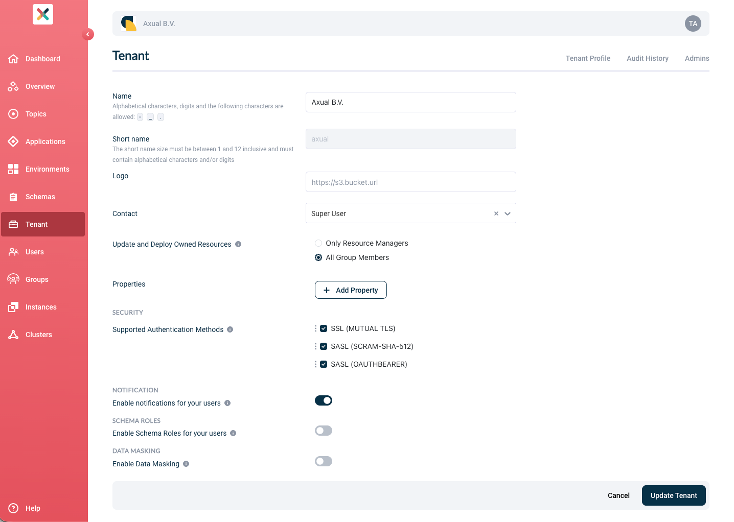Select Only Resource Managers radio option

pyautogui.click(x=318, y=243)
